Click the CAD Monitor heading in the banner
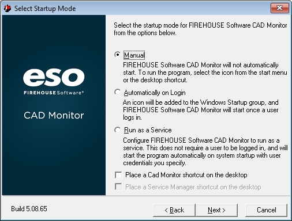Viewport: 292px width, 221px height. pos(54,115)
